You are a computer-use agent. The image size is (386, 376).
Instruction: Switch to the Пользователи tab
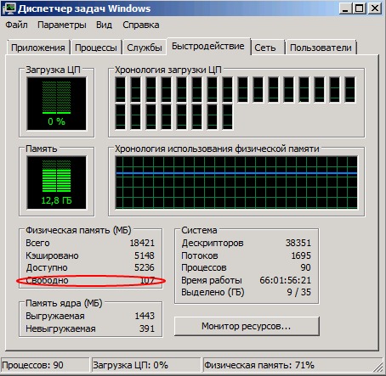321,48
